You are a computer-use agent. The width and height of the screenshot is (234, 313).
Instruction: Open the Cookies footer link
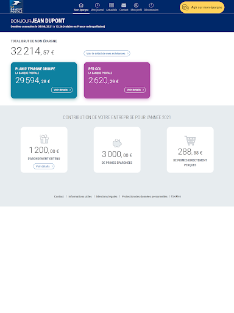click(176, 196)
